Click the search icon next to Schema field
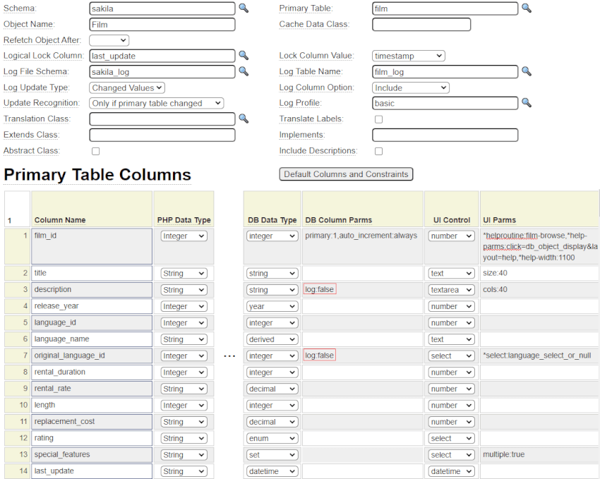This screenshot has height=479, width=600. pos(244,8)
